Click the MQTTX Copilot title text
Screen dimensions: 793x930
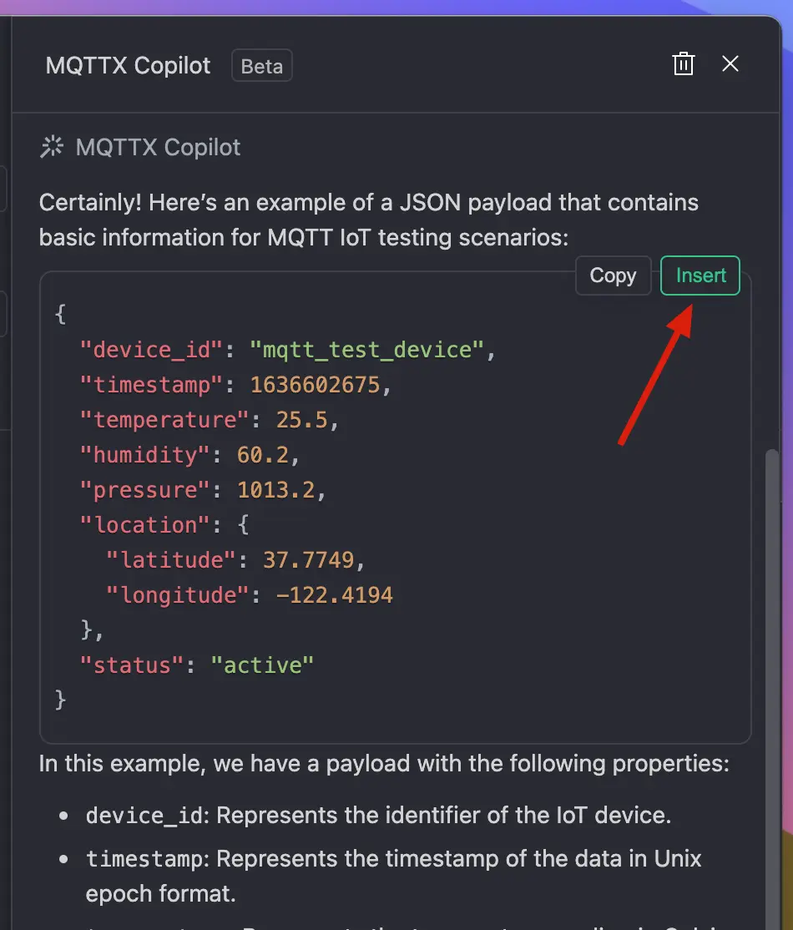click(127, 66)
